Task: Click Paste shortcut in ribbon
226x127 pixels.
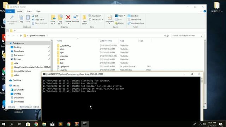Action: [x=40, y=23]
